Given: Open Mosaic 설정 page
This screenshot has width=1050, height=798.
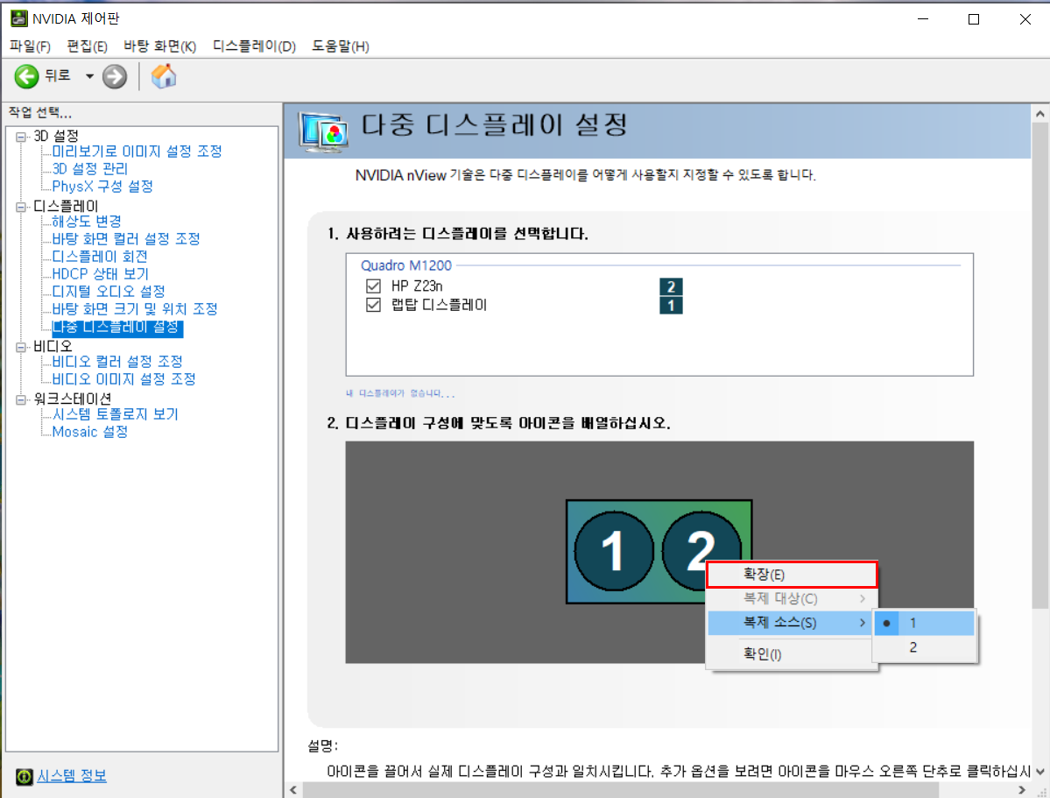Looking at the screenshot, I should 90,432.
